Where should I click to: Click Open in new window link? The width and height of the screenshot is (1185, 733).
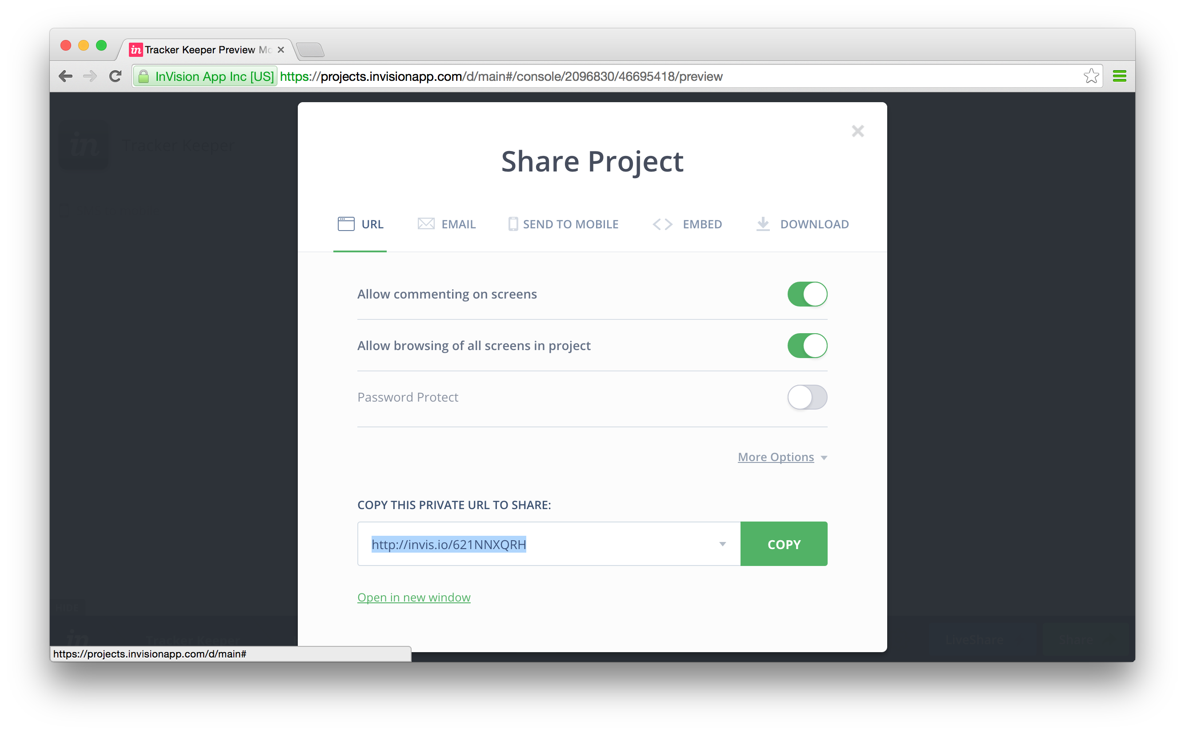tap(414, 597)
